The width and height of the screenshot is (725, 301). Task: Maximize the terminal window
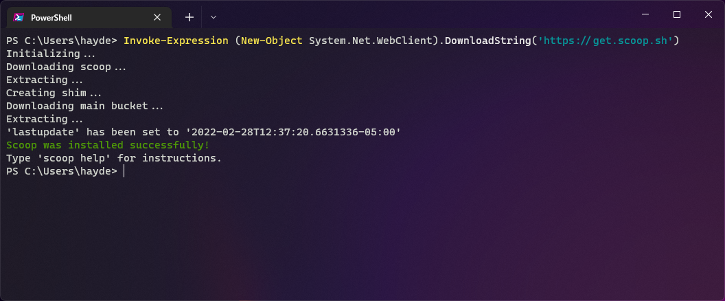677,14
